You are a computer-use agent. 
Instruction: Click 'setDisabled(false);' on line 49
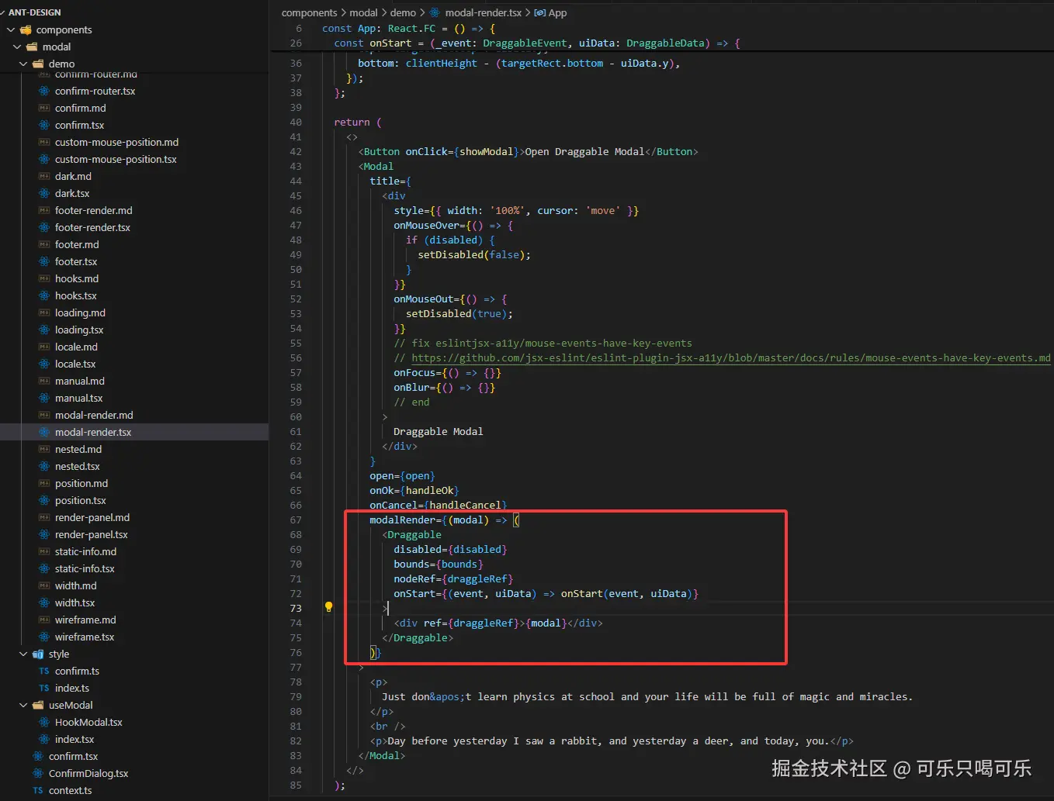(474, 254)
